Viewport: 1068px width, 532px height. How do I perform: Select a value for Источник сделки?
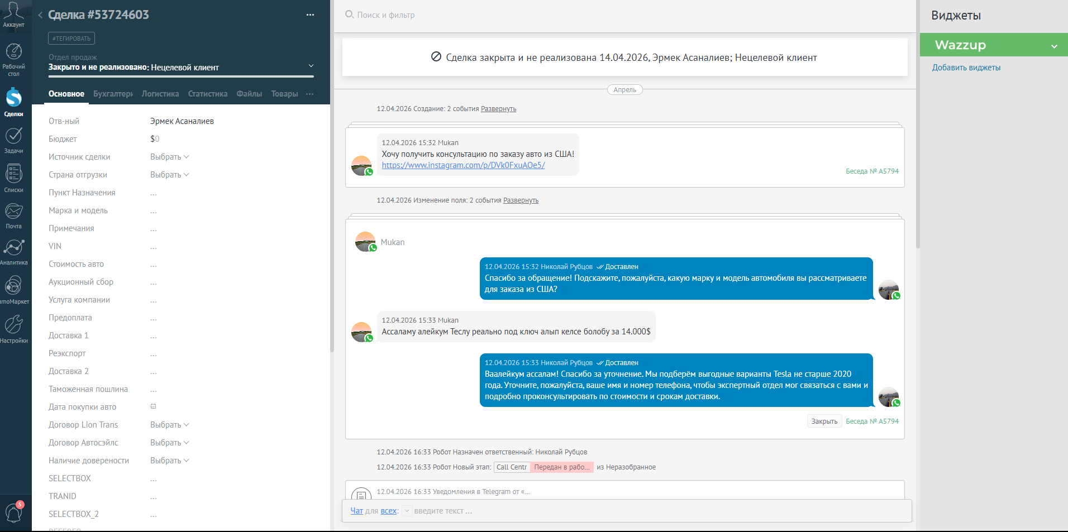click(170, 157)
